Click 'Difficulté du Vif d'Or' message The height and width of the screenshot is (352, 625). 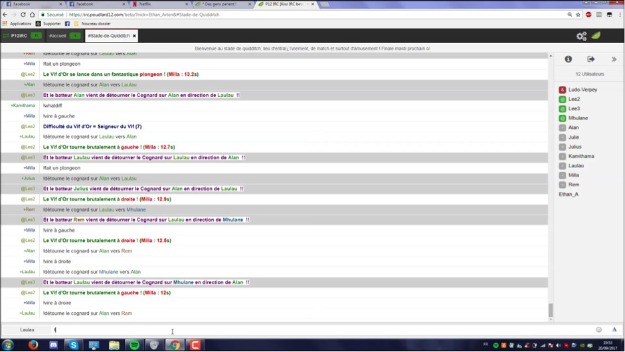[92, 127]
